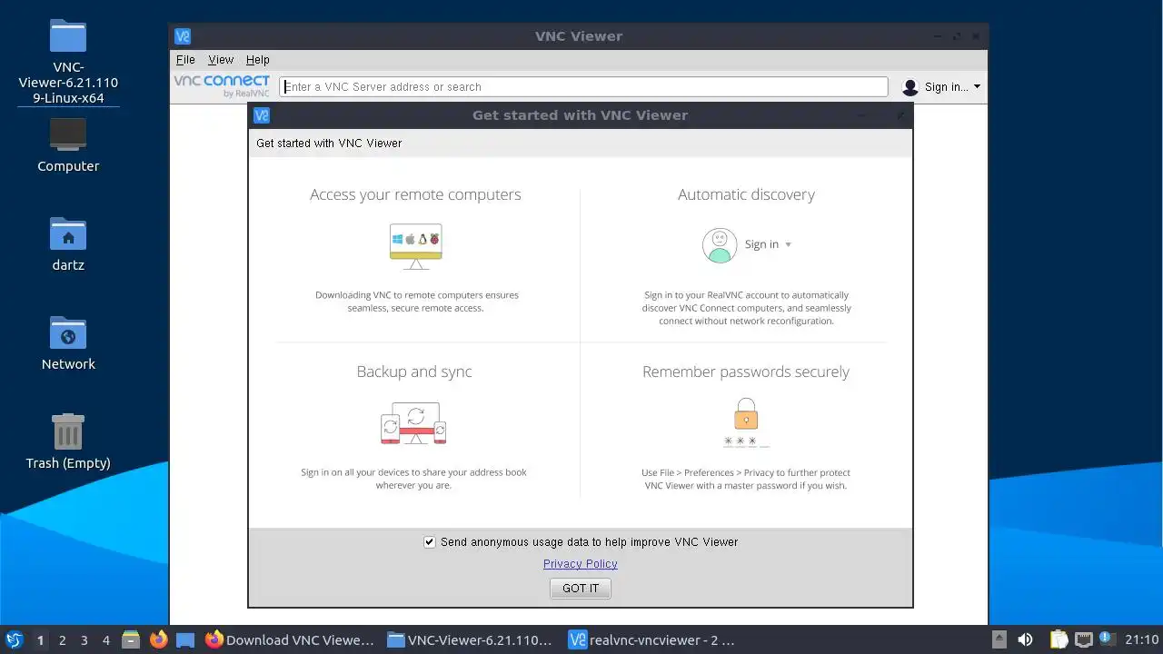Click the remote computers monitor illustration
Image resolution: width=1163 pixels, height=654 pixels.
(x=416, y=246)
